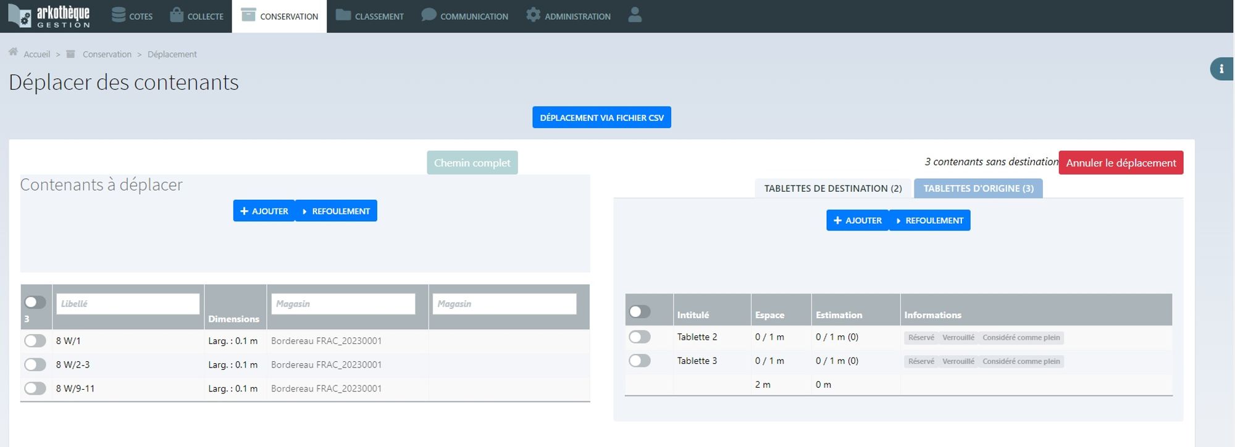Enable the Tablette 2 toggle
This screenshot has height=447, width=1235.
639,337
